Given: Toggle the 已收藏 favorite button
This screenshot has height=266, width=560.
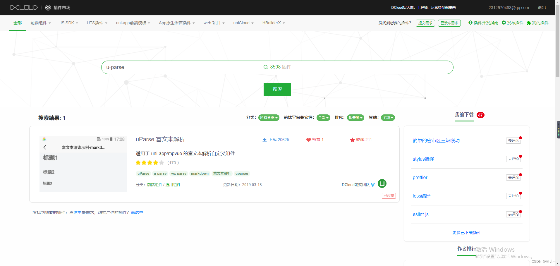Looking at the screenshot, I should point(389,196).
